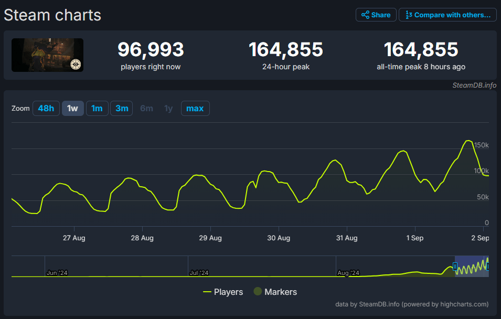Click the green line symbol beside Players legend
The width and height of the screenshot is (501, 319).
point(207,292)
